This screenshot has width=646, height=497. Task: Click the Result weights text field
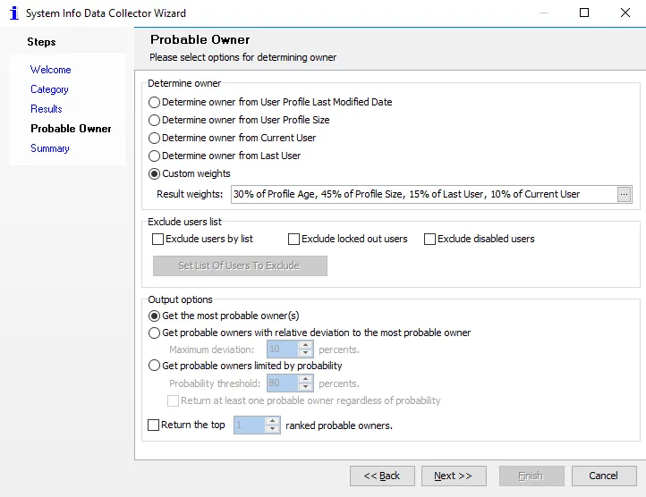click(x=424, y=194)
